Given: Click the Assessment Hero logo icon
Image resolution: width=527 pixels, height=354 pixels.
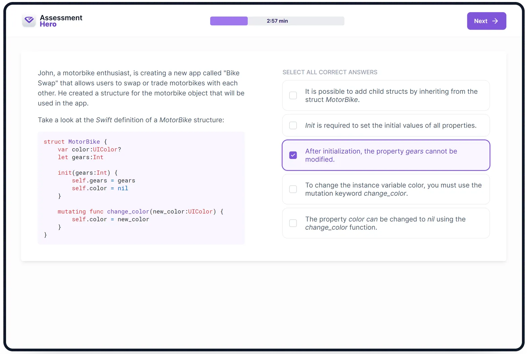Looking at the screenshot, I should [x=29, y=21].
